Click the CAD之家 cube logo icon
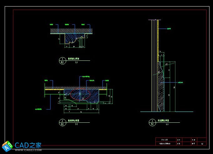Viewport: 213px width, 154px height. coord(7,146)
